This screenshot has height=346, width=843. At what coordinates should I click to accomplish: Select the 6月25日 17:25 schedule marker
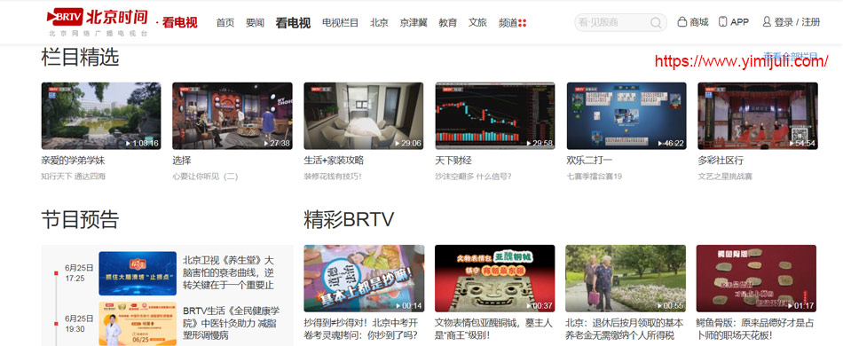[x=56, y=273]
